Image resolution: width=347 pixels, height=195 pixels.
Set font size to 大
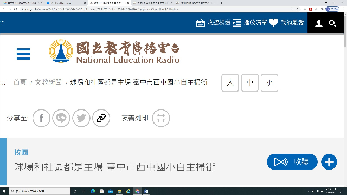pos(230,83)
